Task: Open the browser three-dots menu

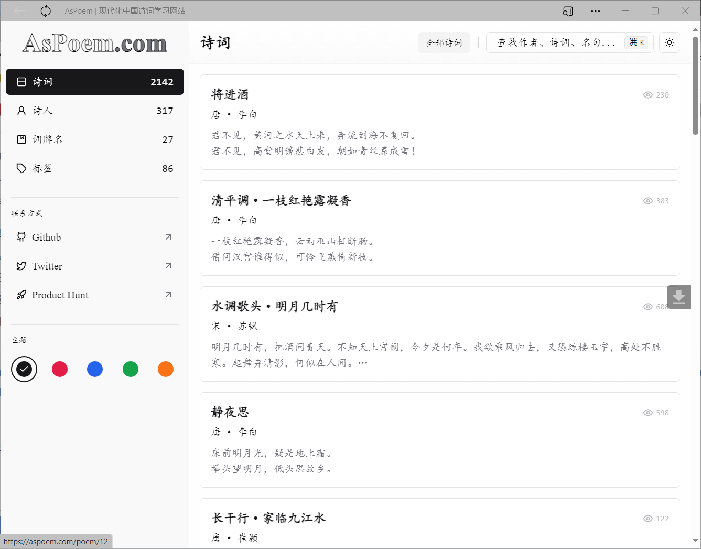Action: (x=596, y=11)
